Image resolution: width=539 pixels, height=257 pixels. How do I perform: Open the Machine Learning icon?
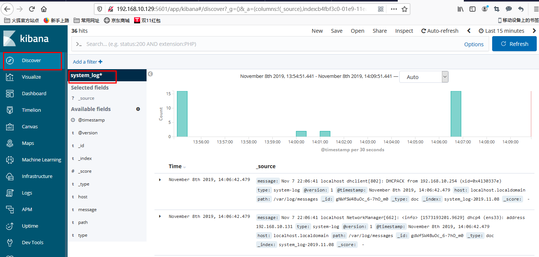[10, 160]
